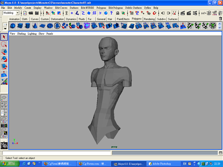Toggle select by hierarchy mode
This screenshot has height=167, width=223.
click(48, 13)
